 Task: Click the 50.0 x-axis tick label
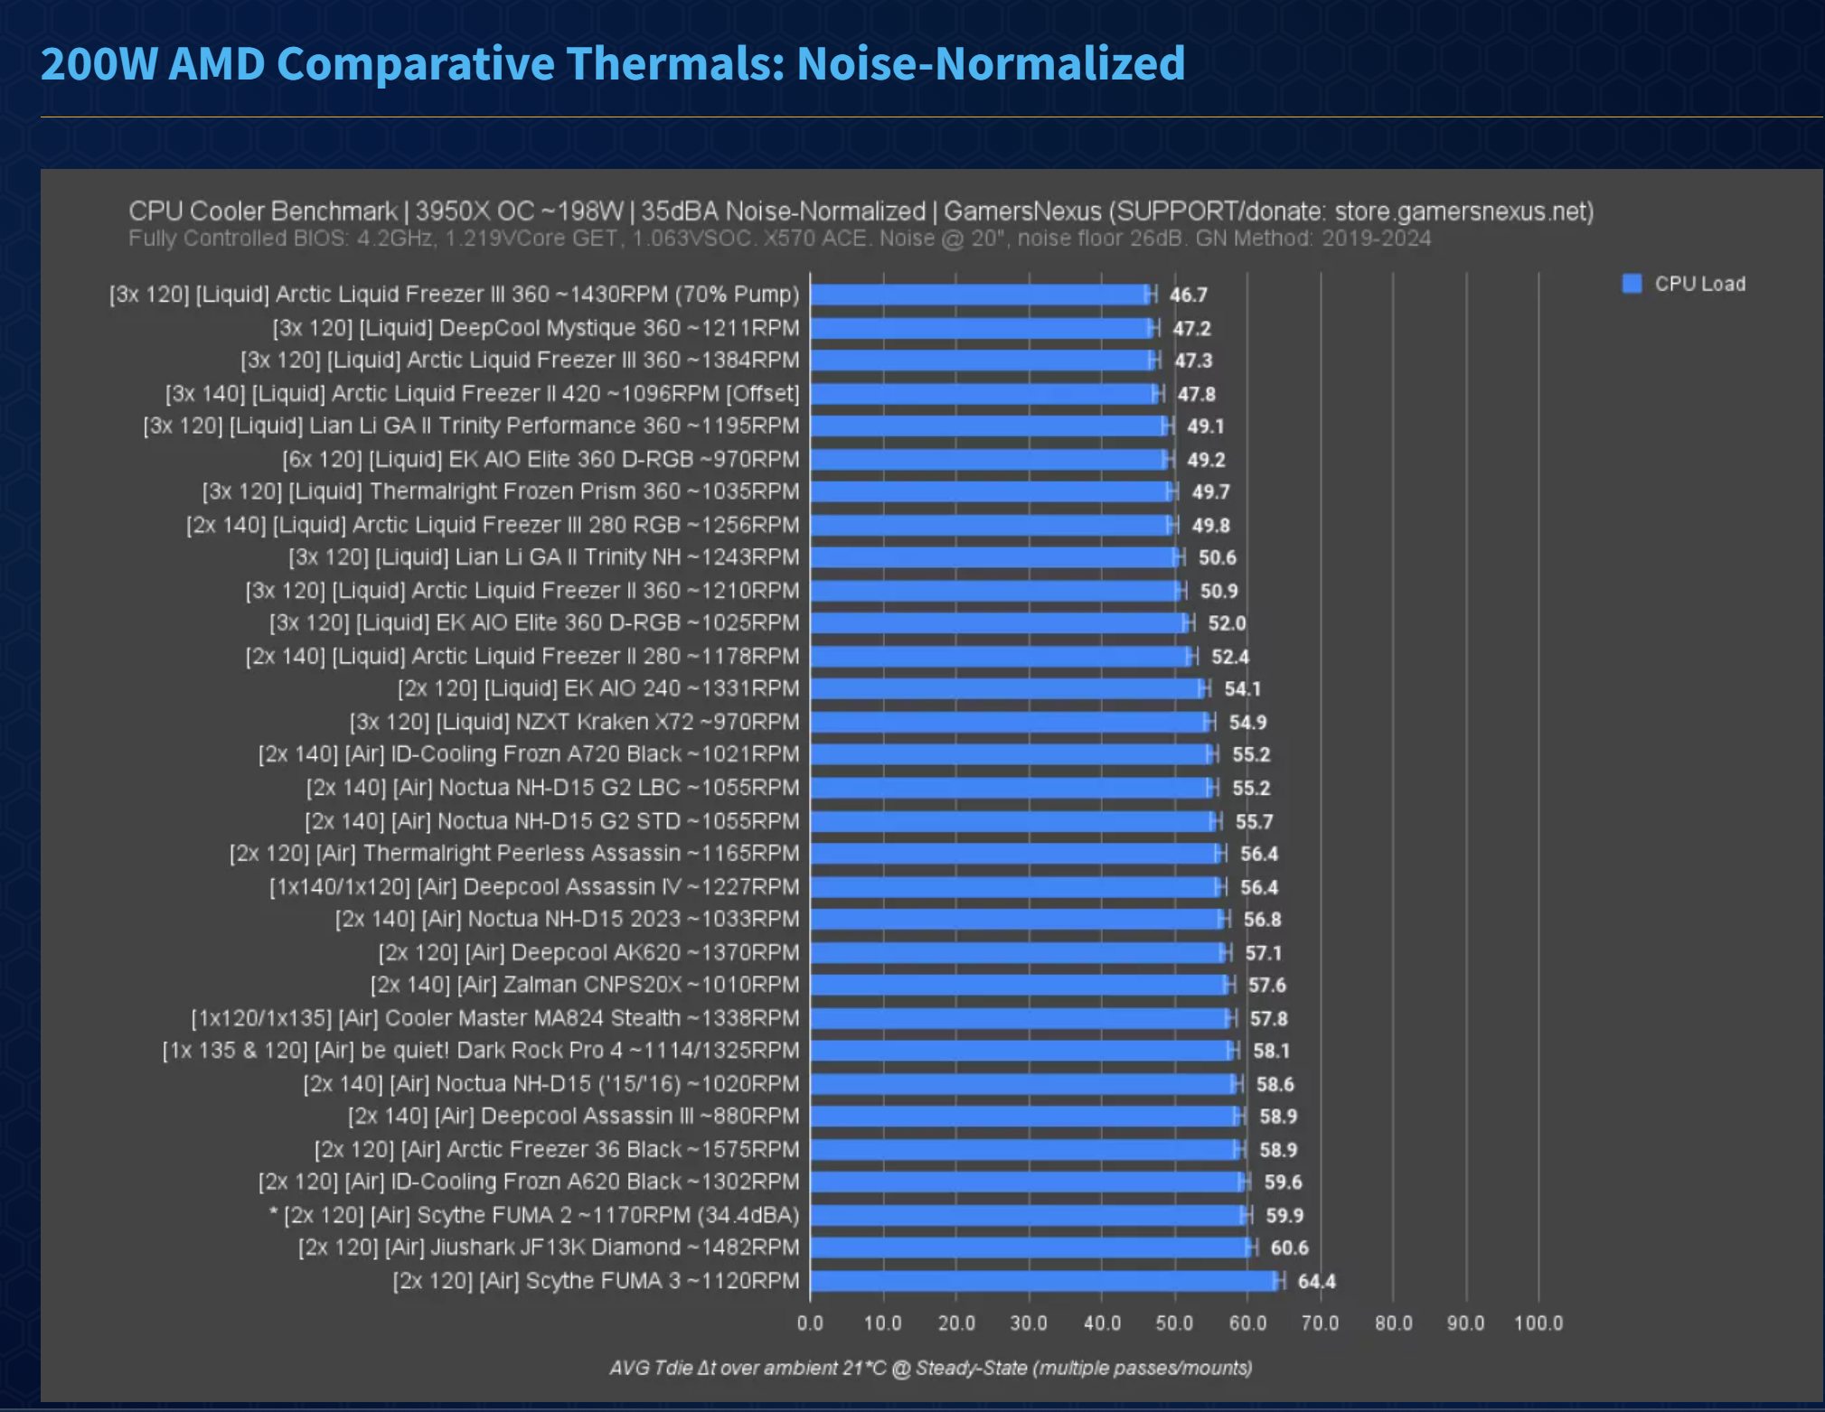coord(1173,1323)
